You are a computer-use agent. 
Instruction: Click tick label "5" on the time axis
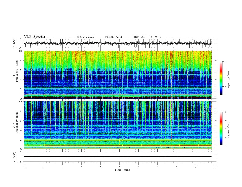(x=119, y=167)
